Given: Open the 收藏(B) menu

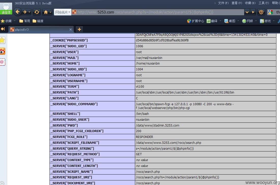Looking at the screenshot, I should coord(250,3).
